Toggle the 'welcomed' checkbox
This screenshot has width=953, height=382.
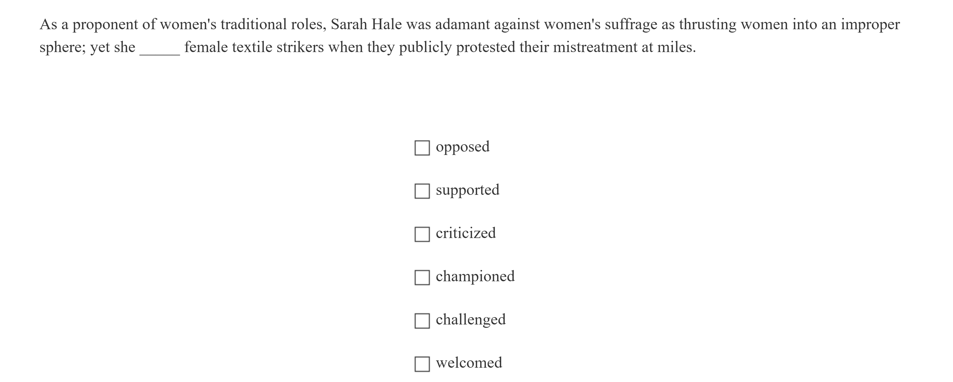coord(422,364)
